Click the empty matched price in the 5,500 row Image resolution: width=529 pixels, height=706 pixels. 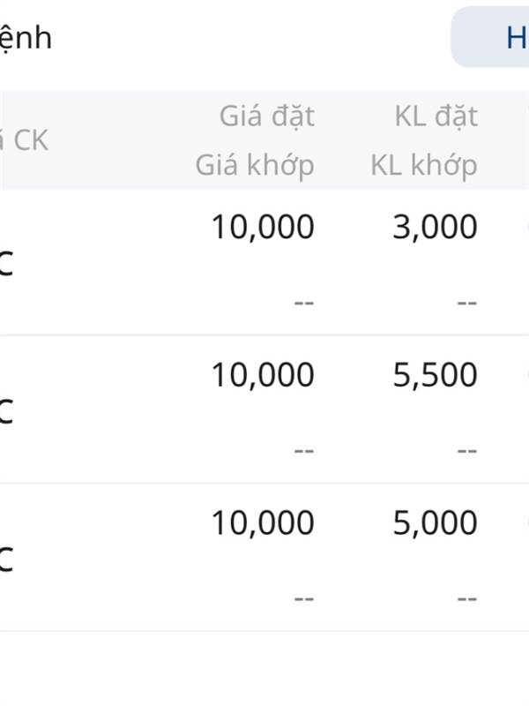tap(304, 451)
